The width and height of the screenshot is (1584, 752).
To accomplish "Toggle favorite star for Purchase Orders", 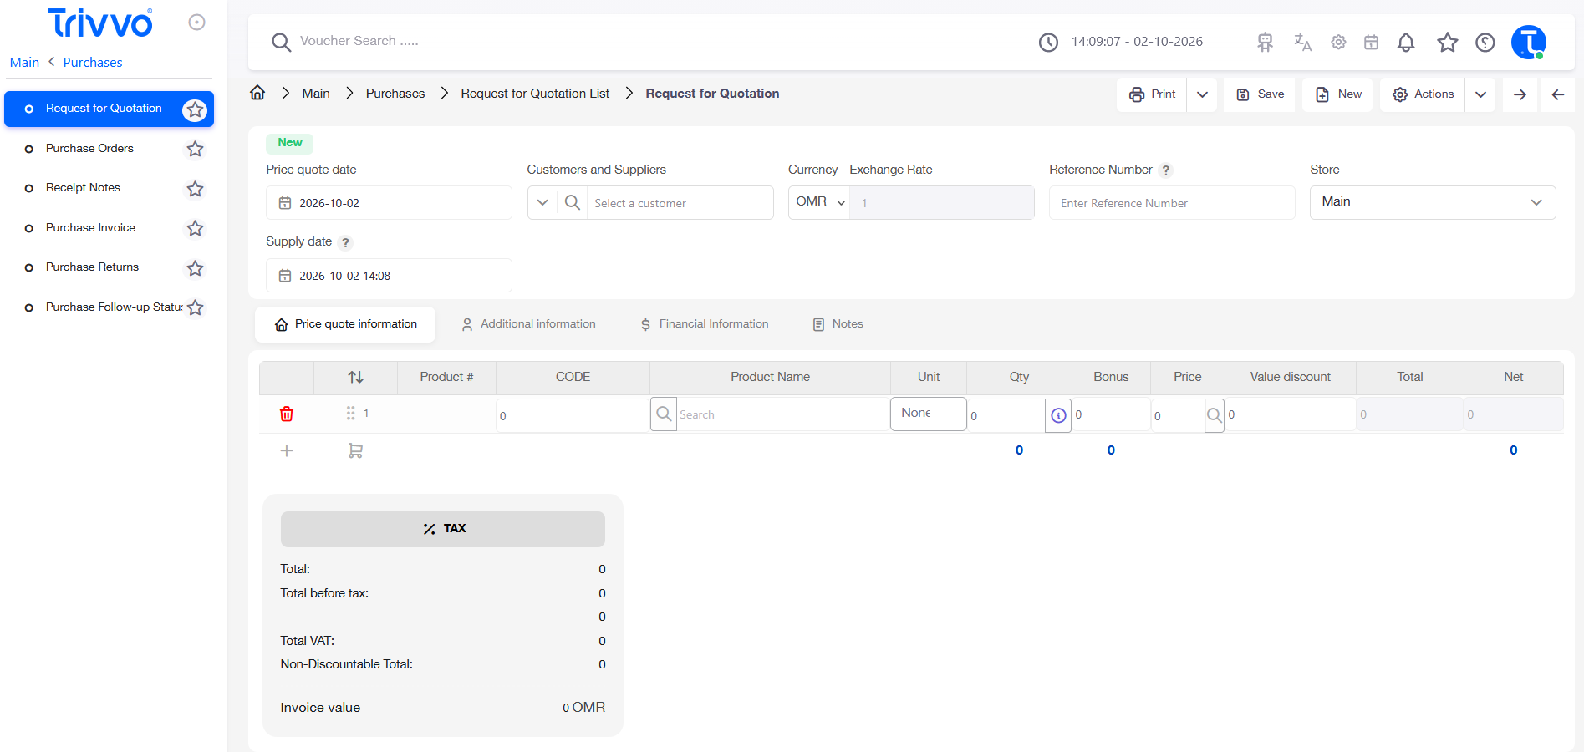I will [195, 149].
